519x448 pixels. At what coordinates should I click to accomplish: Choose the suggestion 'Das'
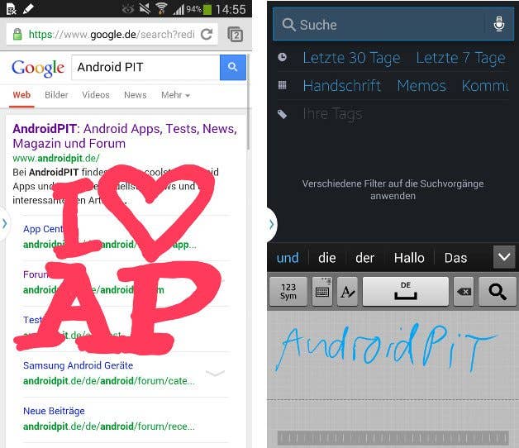[x=455, y=258]
